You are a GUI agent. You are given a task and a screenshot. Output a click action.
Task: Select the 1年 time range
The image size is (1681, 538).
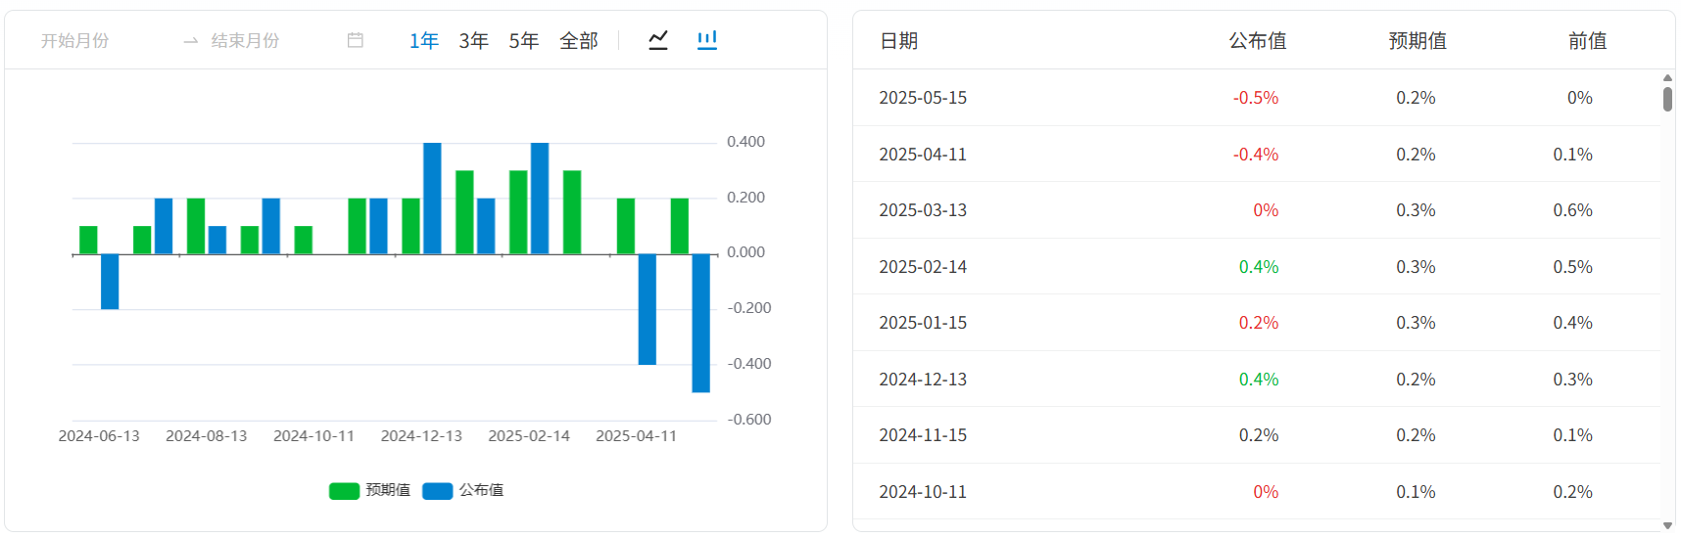424,40
